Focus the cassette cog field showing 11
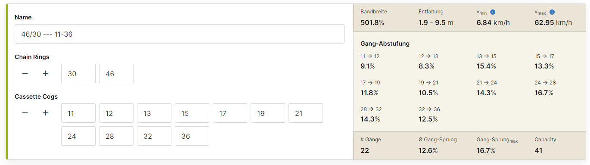The height and width of the screenshot is (165, 590). 78,113
